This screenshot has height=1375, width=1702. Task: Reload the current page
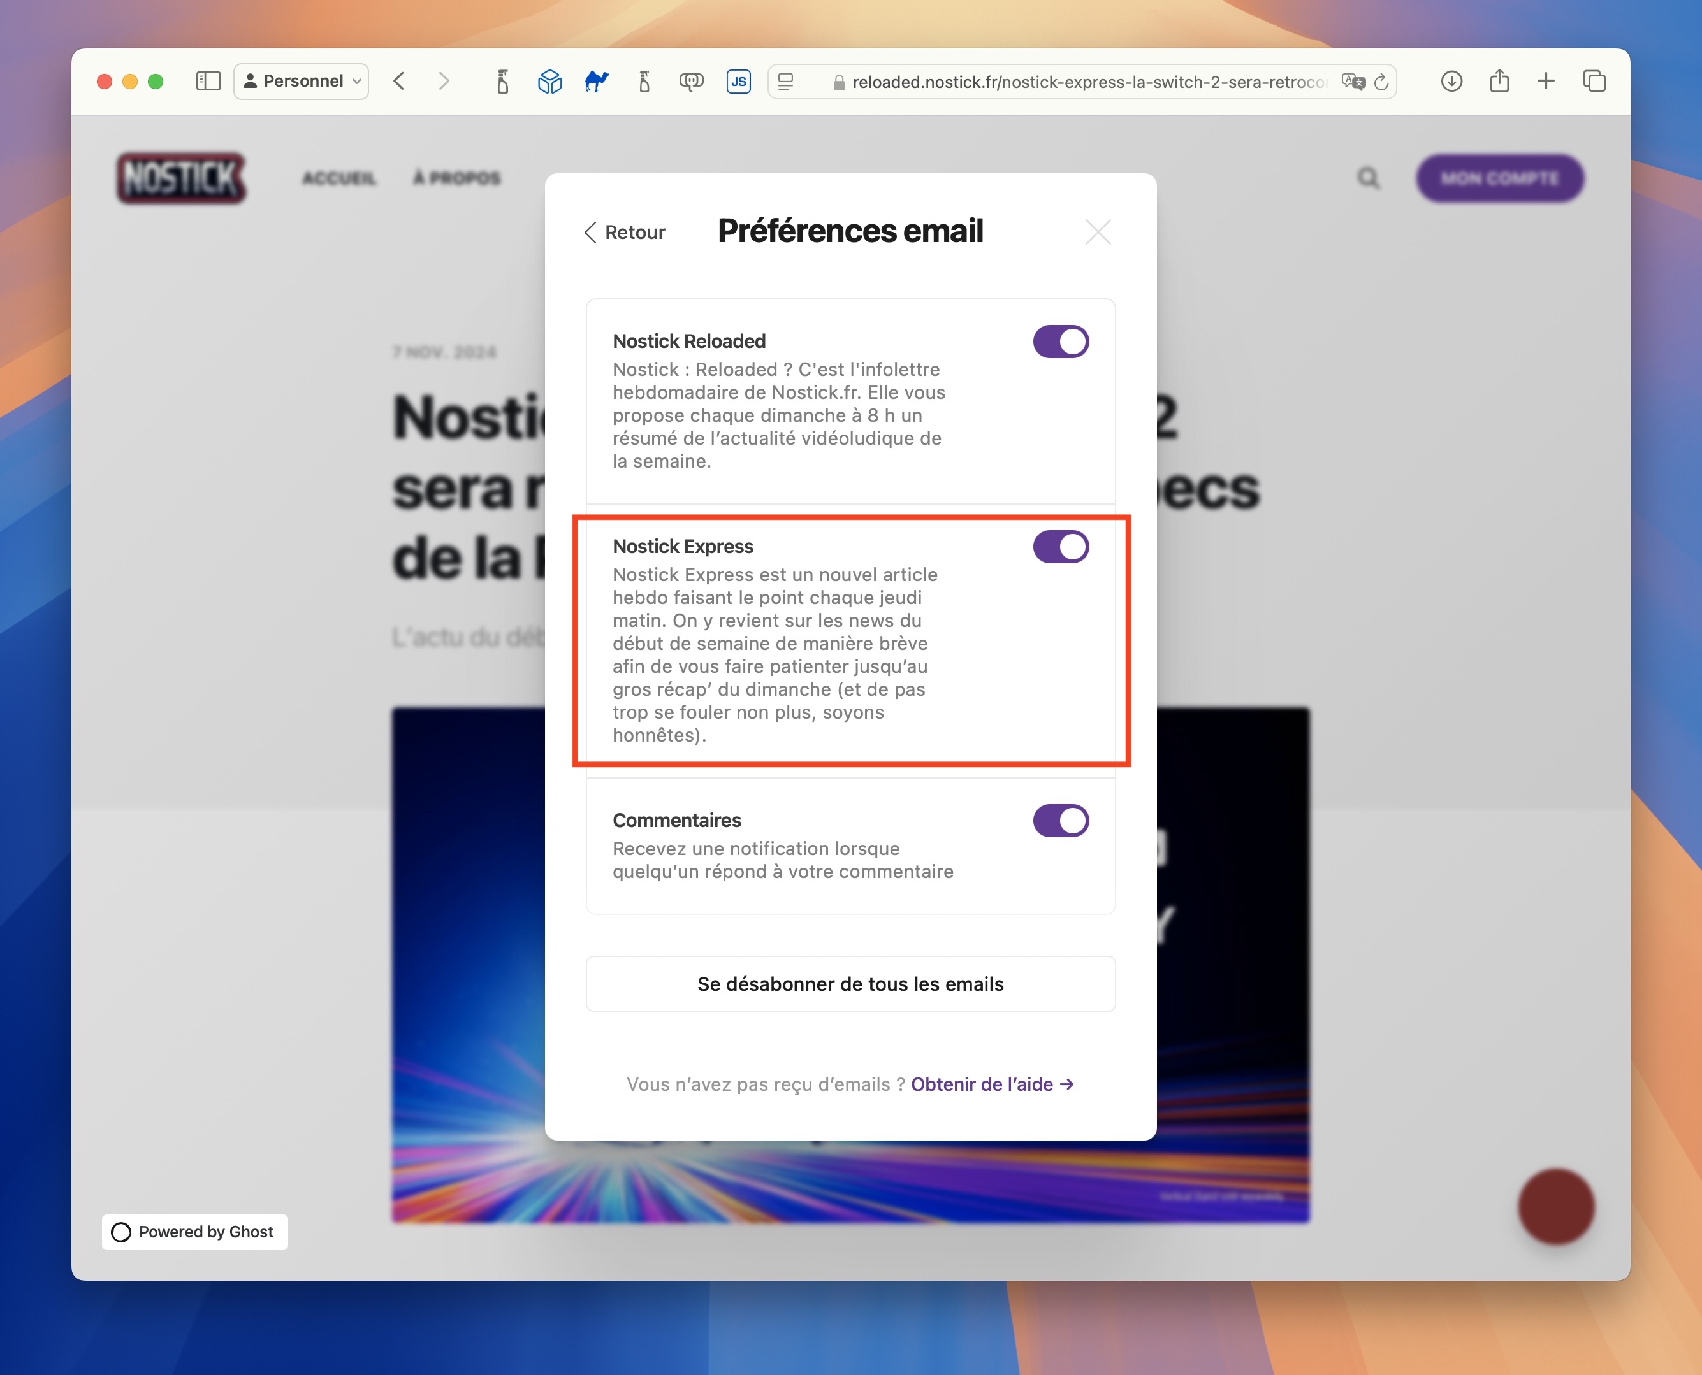point(1382,81)
